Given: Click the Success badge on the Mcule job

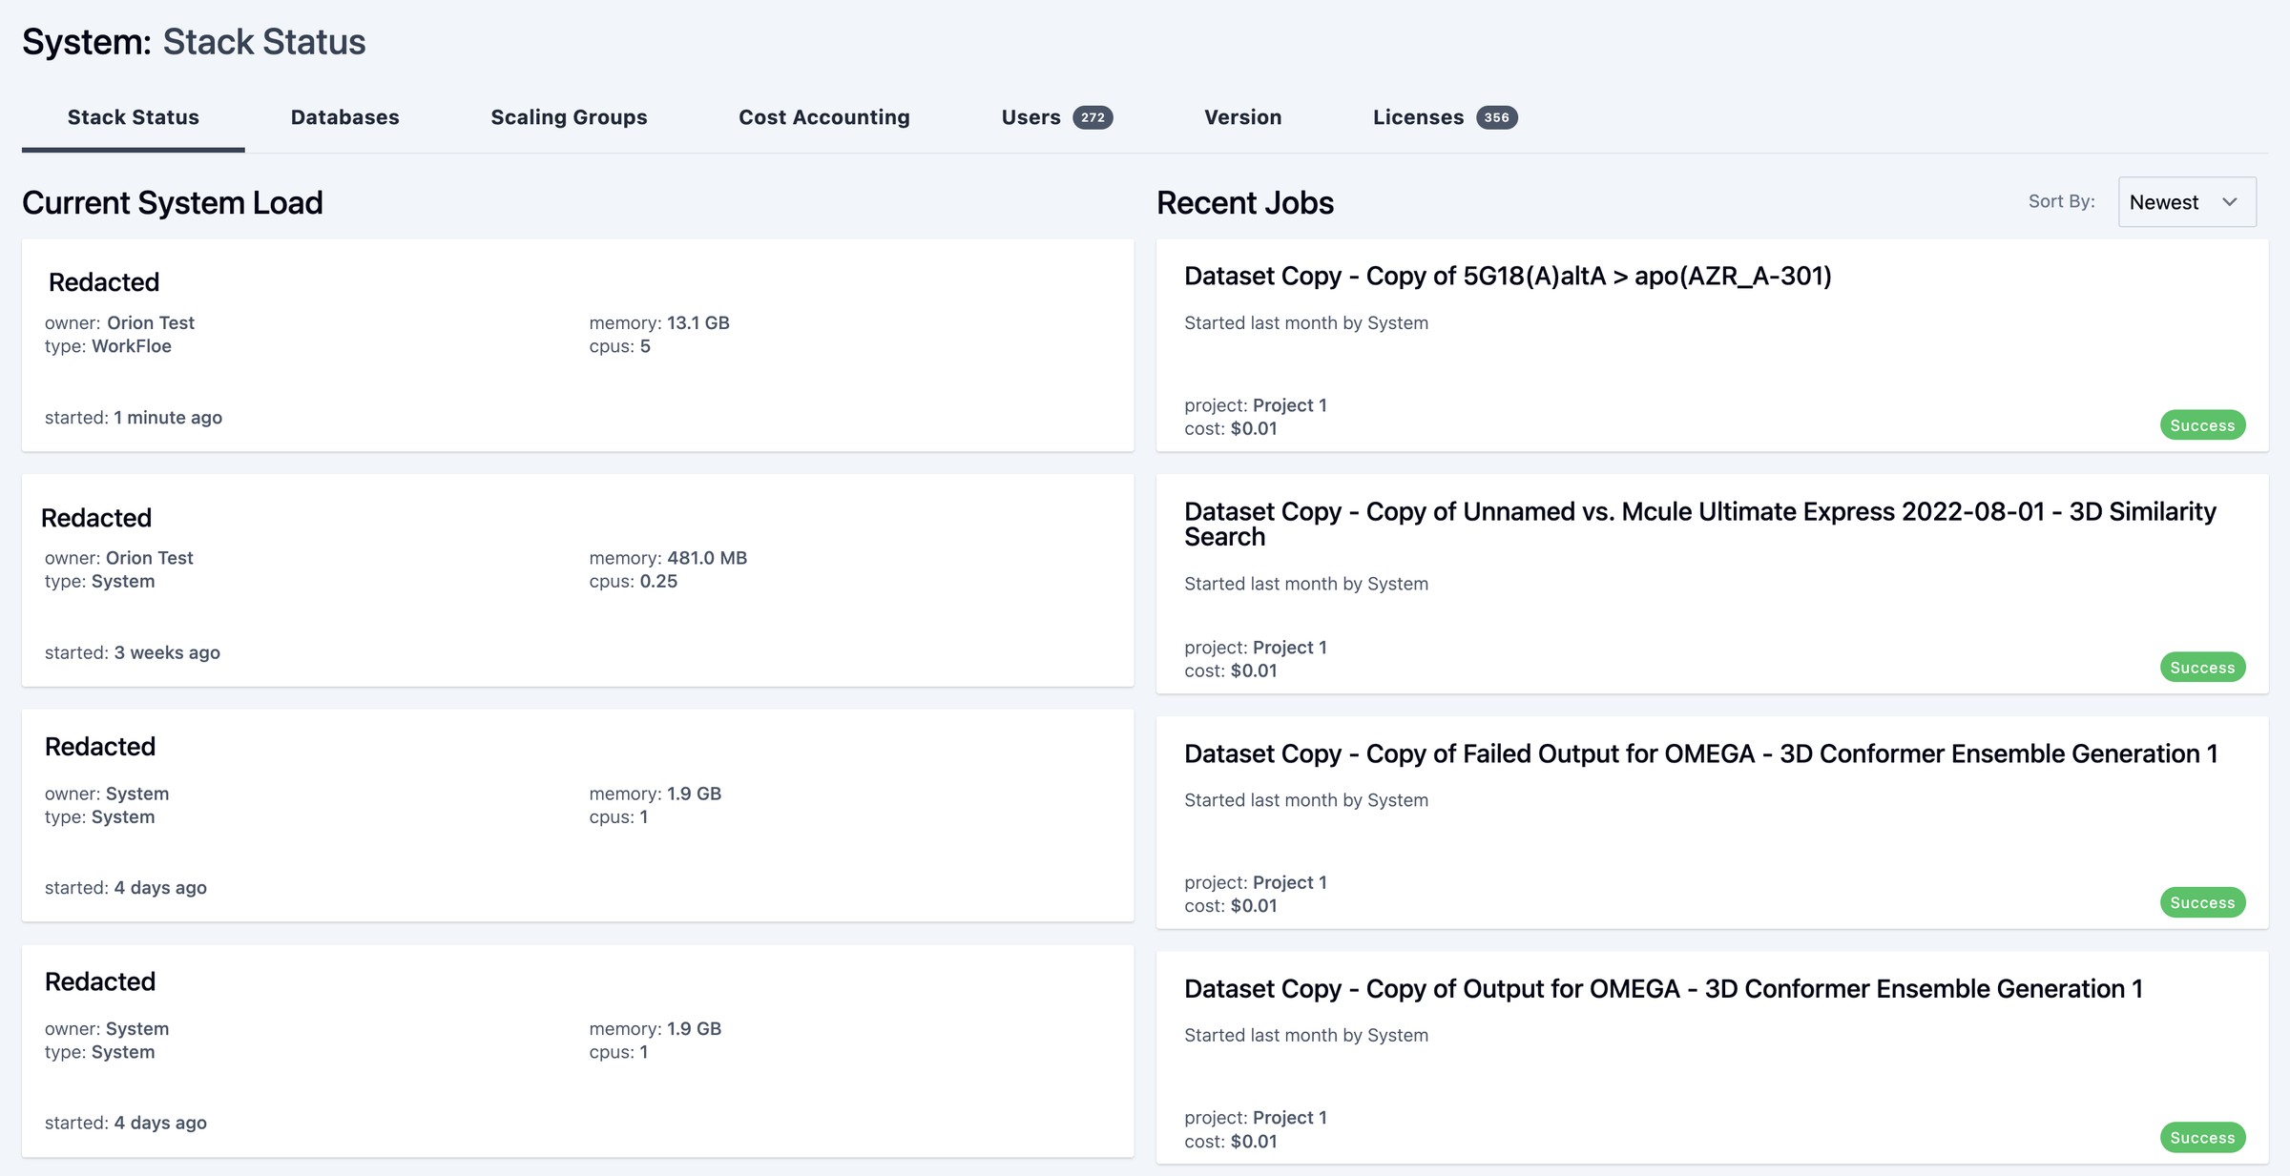Looking at the screenshot, I should (2201, 668).
